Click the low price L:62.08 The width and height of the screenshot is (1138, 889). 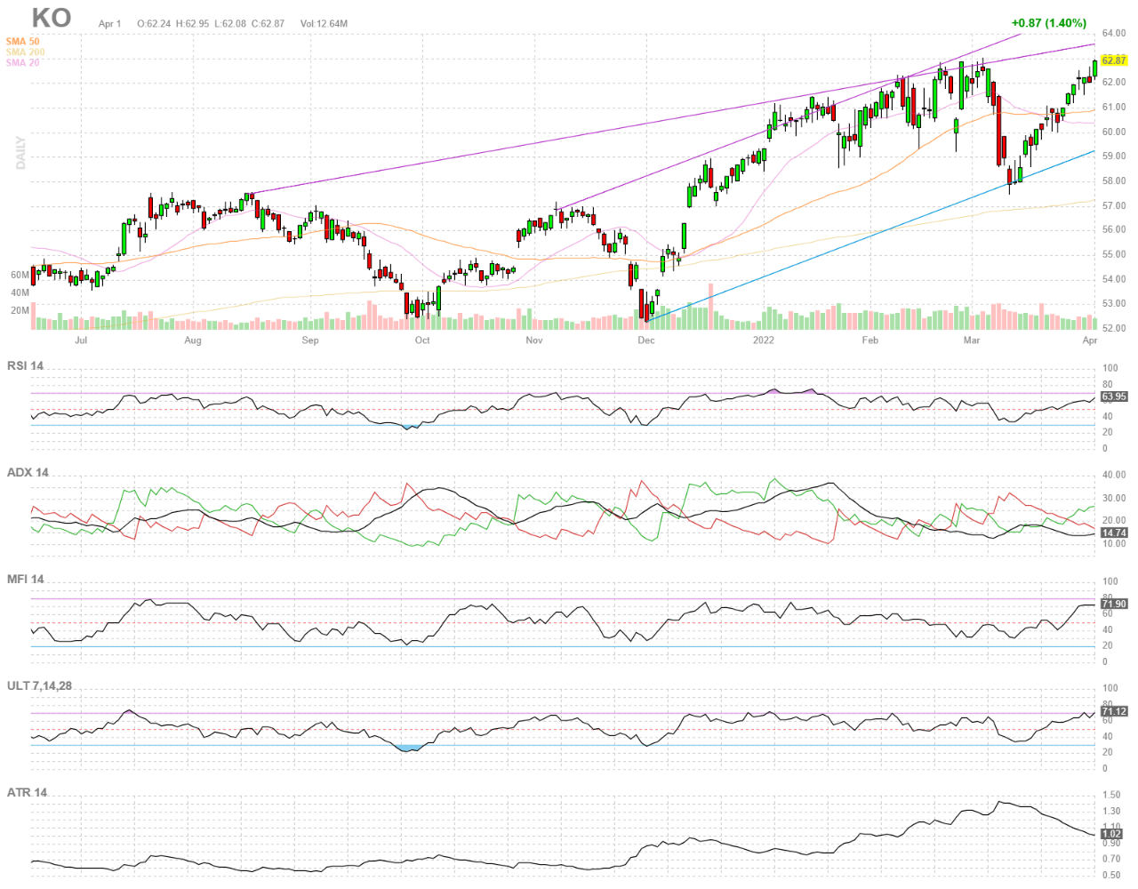click(x=230, y=24)
